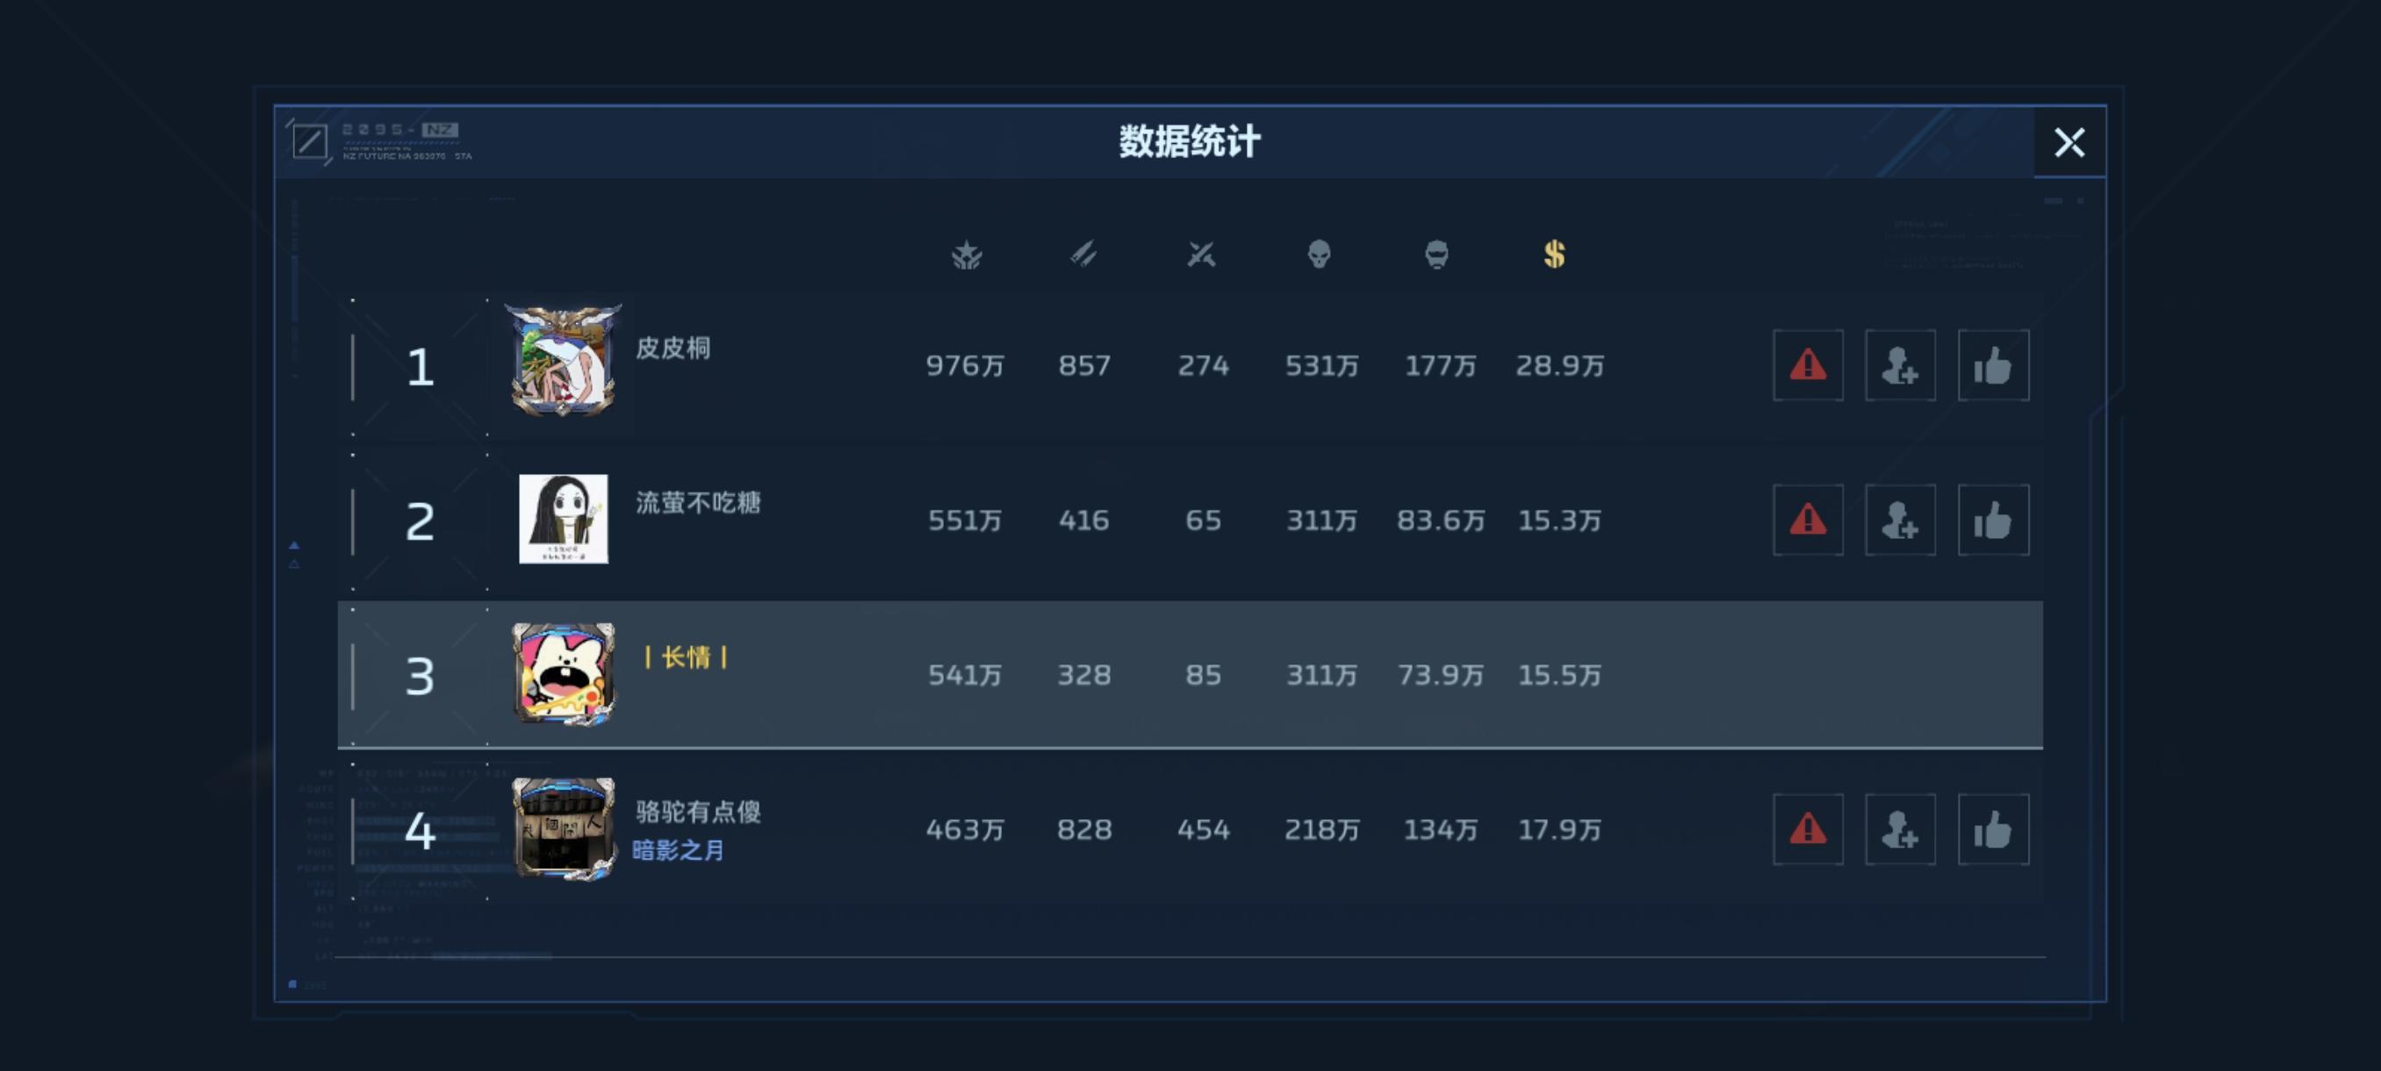Click the helmet head column icon
2381x1071 pixels.
1436,254
